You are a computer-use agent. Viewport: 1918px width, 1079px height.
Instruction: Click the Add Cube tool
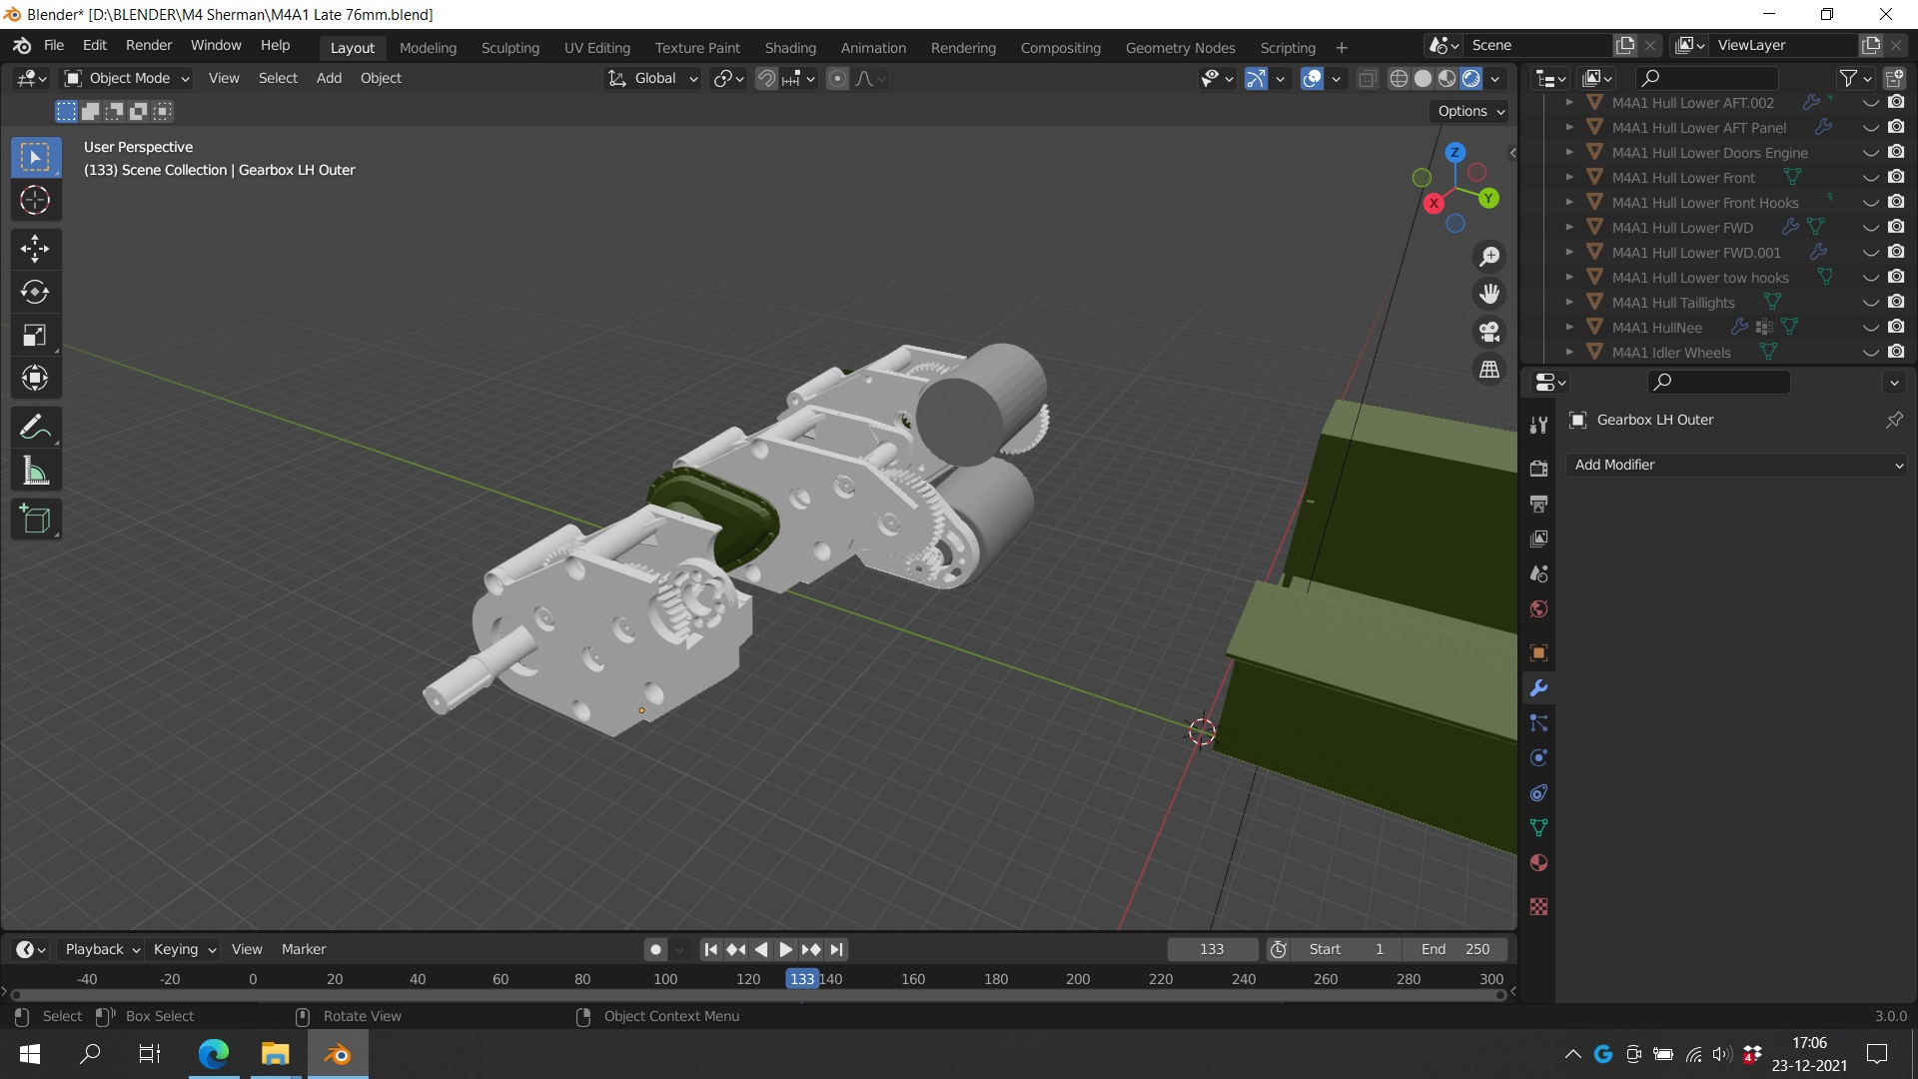point(35,520)
